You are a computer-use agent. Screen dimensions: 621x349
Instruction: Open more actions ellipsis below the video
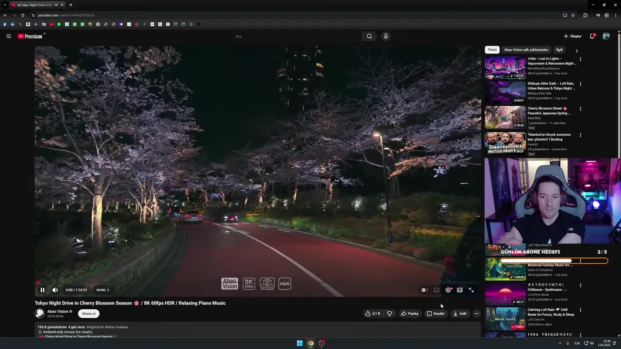pos(476,314)
